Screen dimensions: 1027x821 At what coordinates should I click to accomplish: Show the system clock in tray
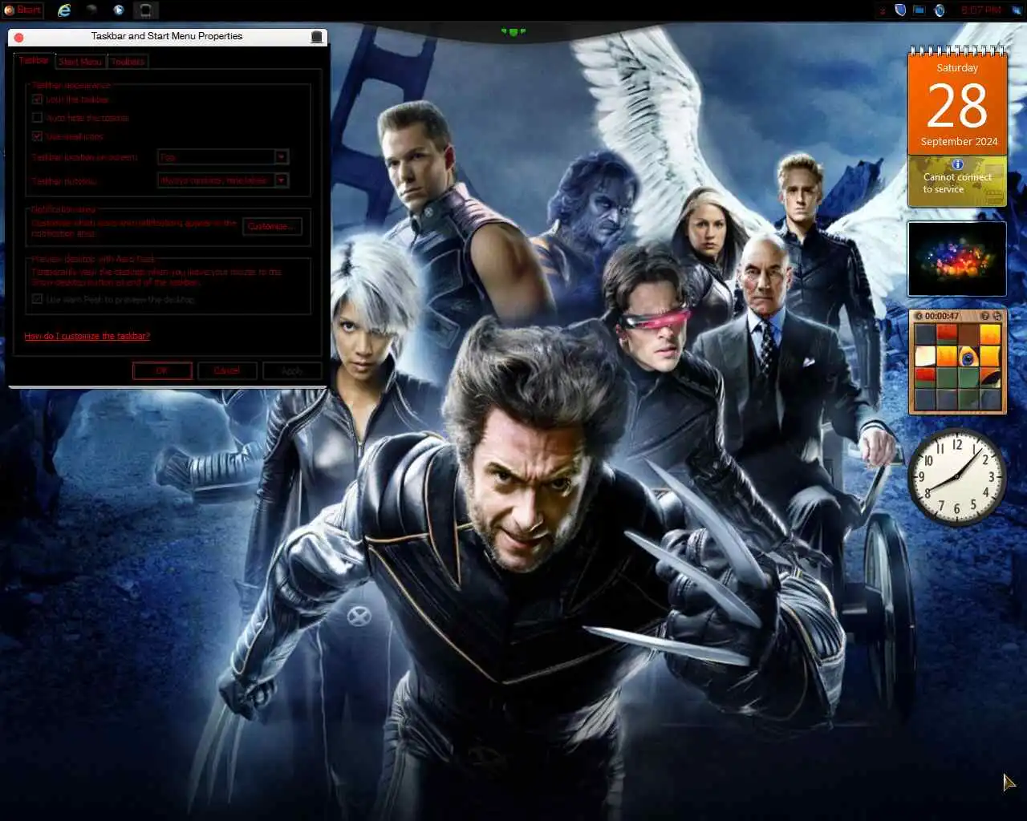coord(980,10)
